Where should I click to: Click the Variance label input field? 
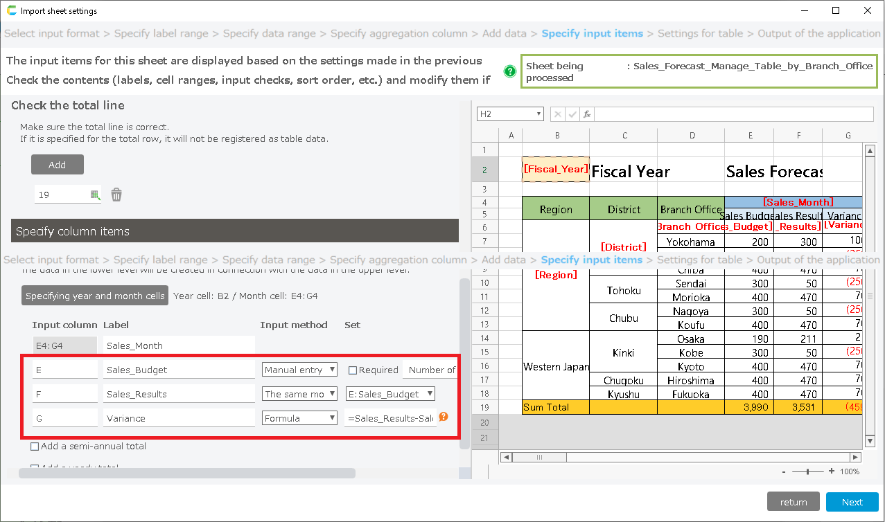click(x=179, y=418)
